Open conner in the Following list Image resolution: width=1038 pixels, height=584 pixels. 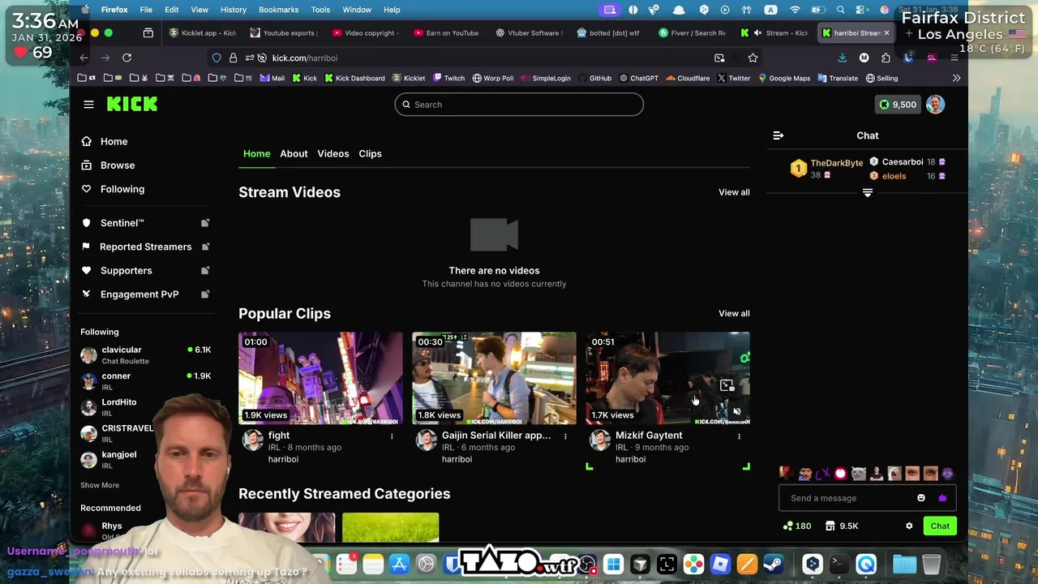[146, 381]
